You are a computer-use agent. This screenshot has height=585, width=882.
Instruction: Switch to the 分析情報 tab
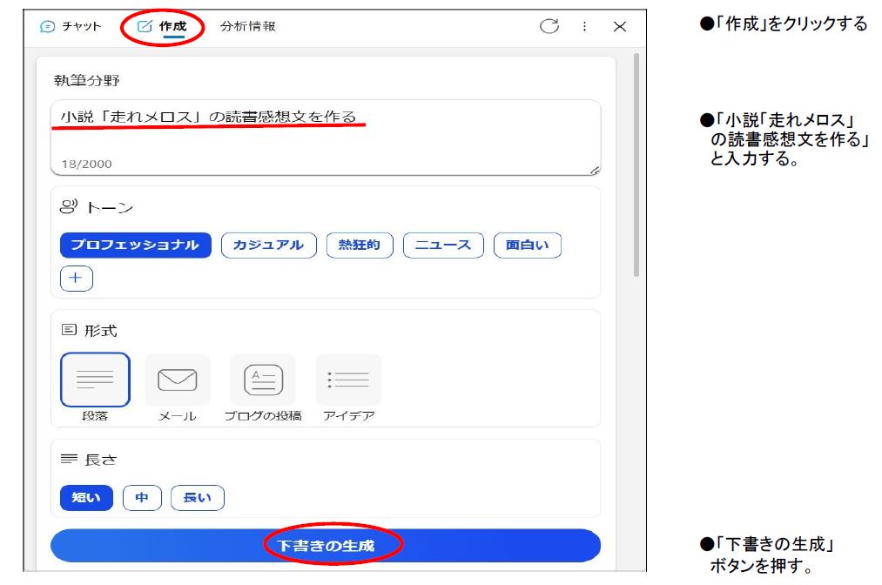coord(248,26)
